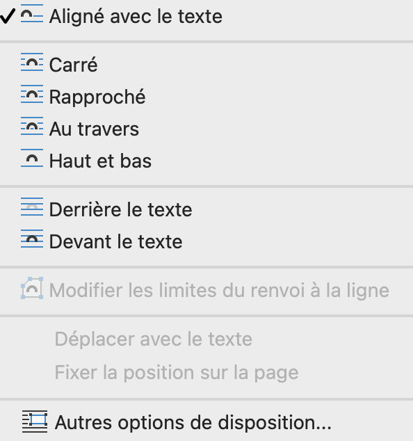Click the wrap boundary edit points icon
Image resolution: width=413 pixels, height=441 pixels.
pyautogui.click(x=32, y=288)
